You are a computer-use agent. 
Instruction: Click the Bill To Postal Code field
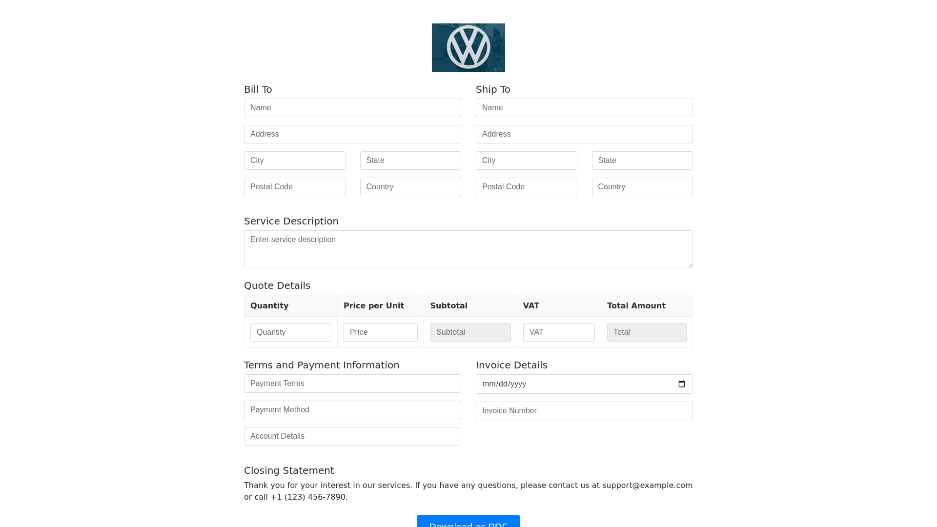click(x=294, y=187)
